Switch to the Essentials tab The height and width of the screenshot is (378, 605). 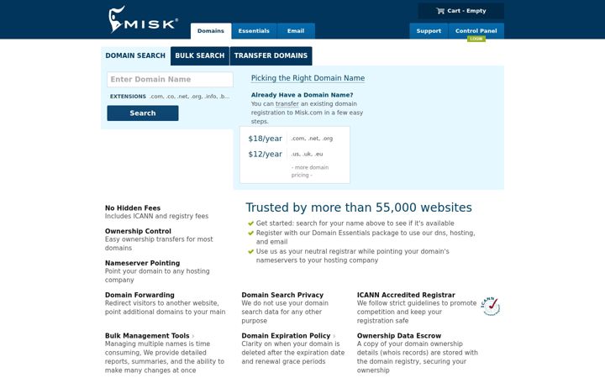coord(254,31)
